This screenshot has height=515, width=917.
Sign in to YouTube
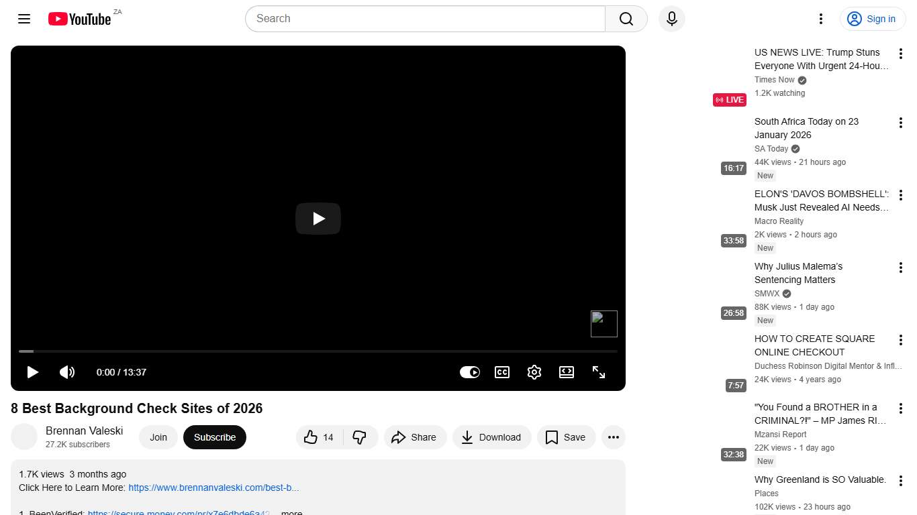point(872,19)
